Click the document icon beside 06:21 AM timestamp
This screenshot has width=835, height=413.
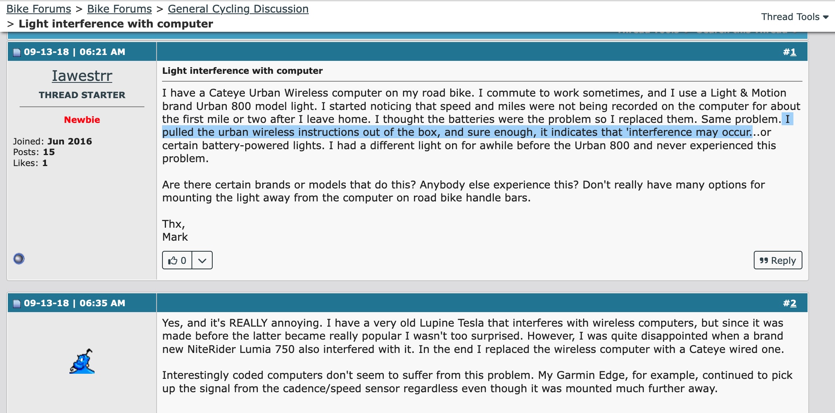click(x=16, y=52)
